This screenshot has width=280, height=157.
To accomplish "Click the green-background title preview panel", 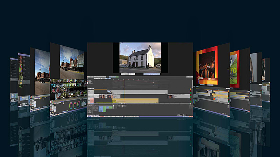I will tap(234, 68).
